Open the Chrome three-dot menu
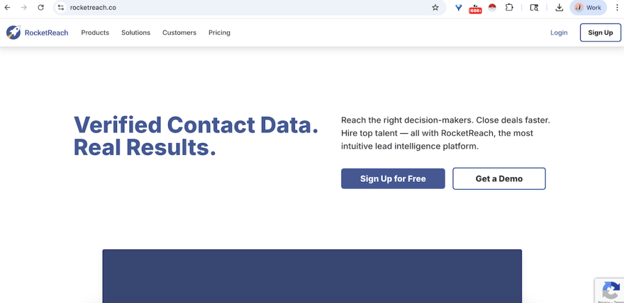 (615, 8)
